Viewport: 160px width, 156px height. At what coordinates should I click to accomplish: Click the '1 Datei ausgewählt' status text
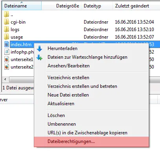pos(18,88)
